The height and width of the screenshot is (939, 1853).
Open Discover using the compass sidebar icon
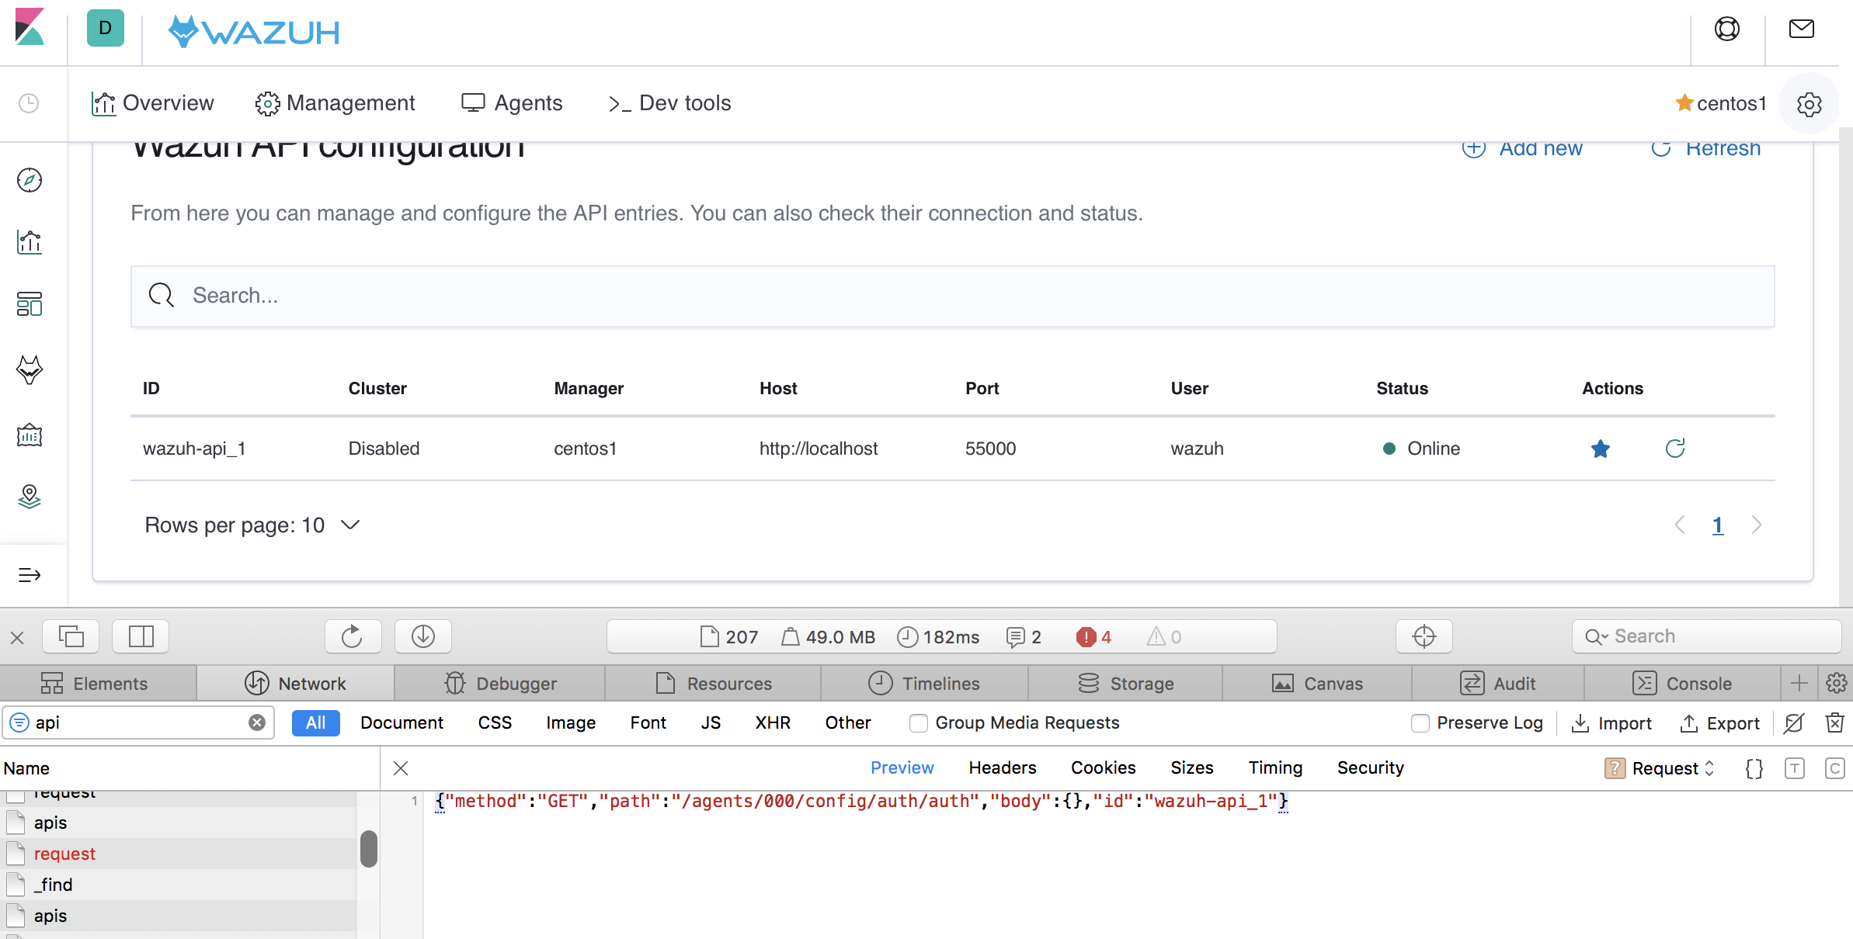pos(29,180)
